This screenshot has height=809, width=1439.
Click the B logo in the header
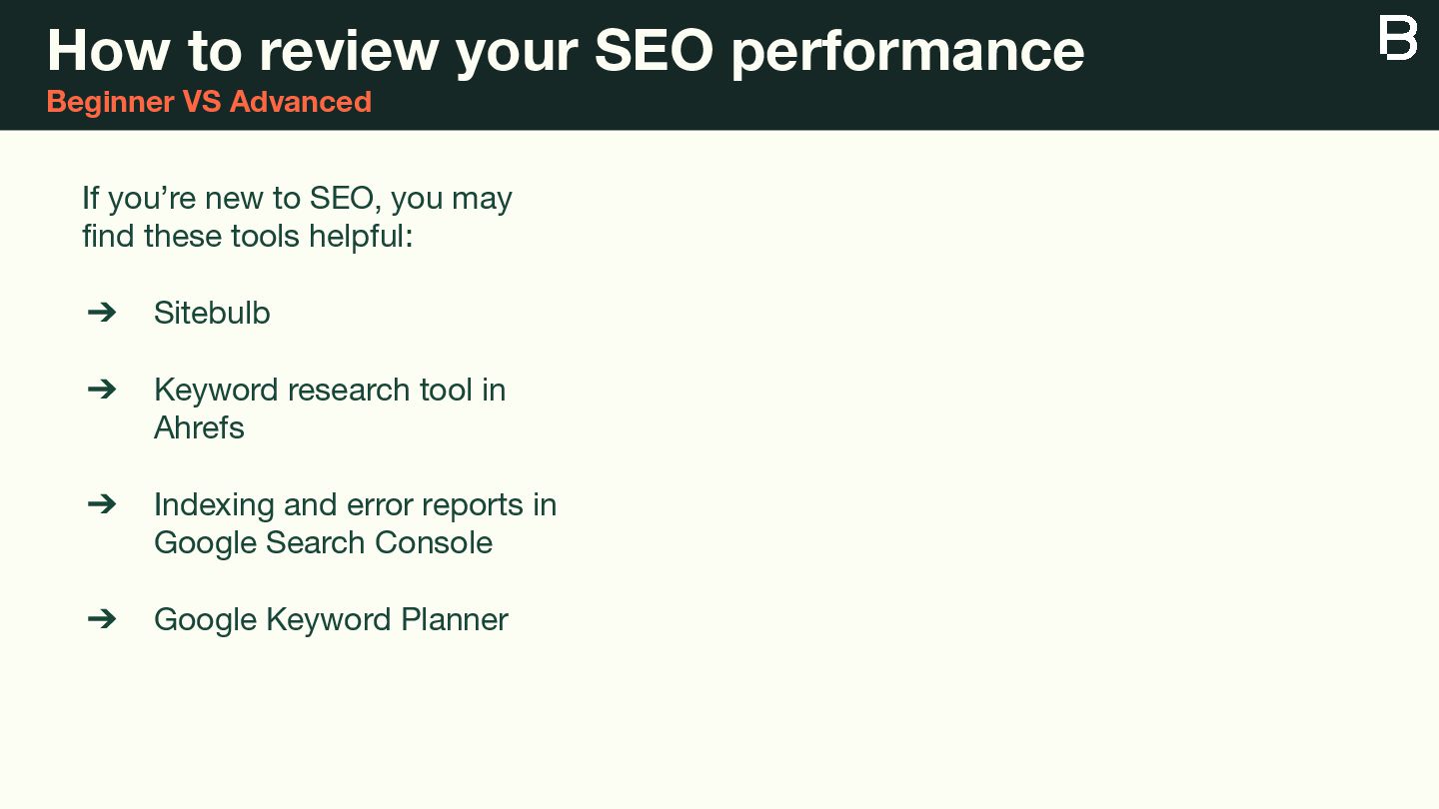click(x=1398, y=37)
